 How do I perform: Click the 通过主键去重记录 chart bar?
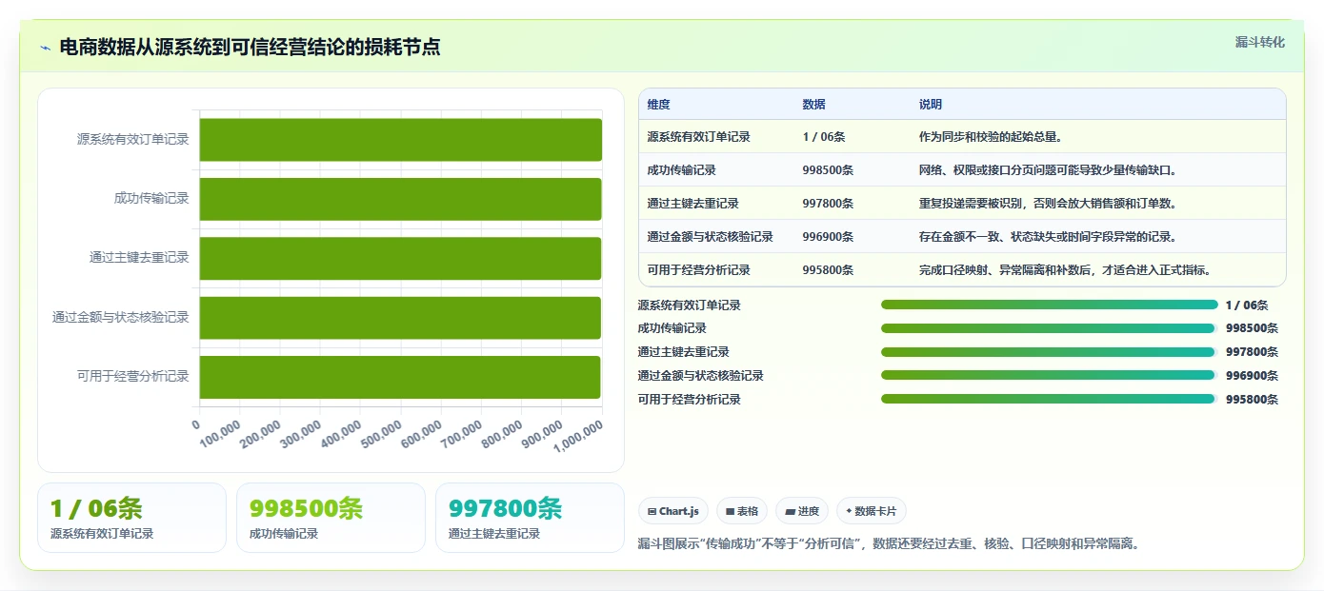point(400,258)
